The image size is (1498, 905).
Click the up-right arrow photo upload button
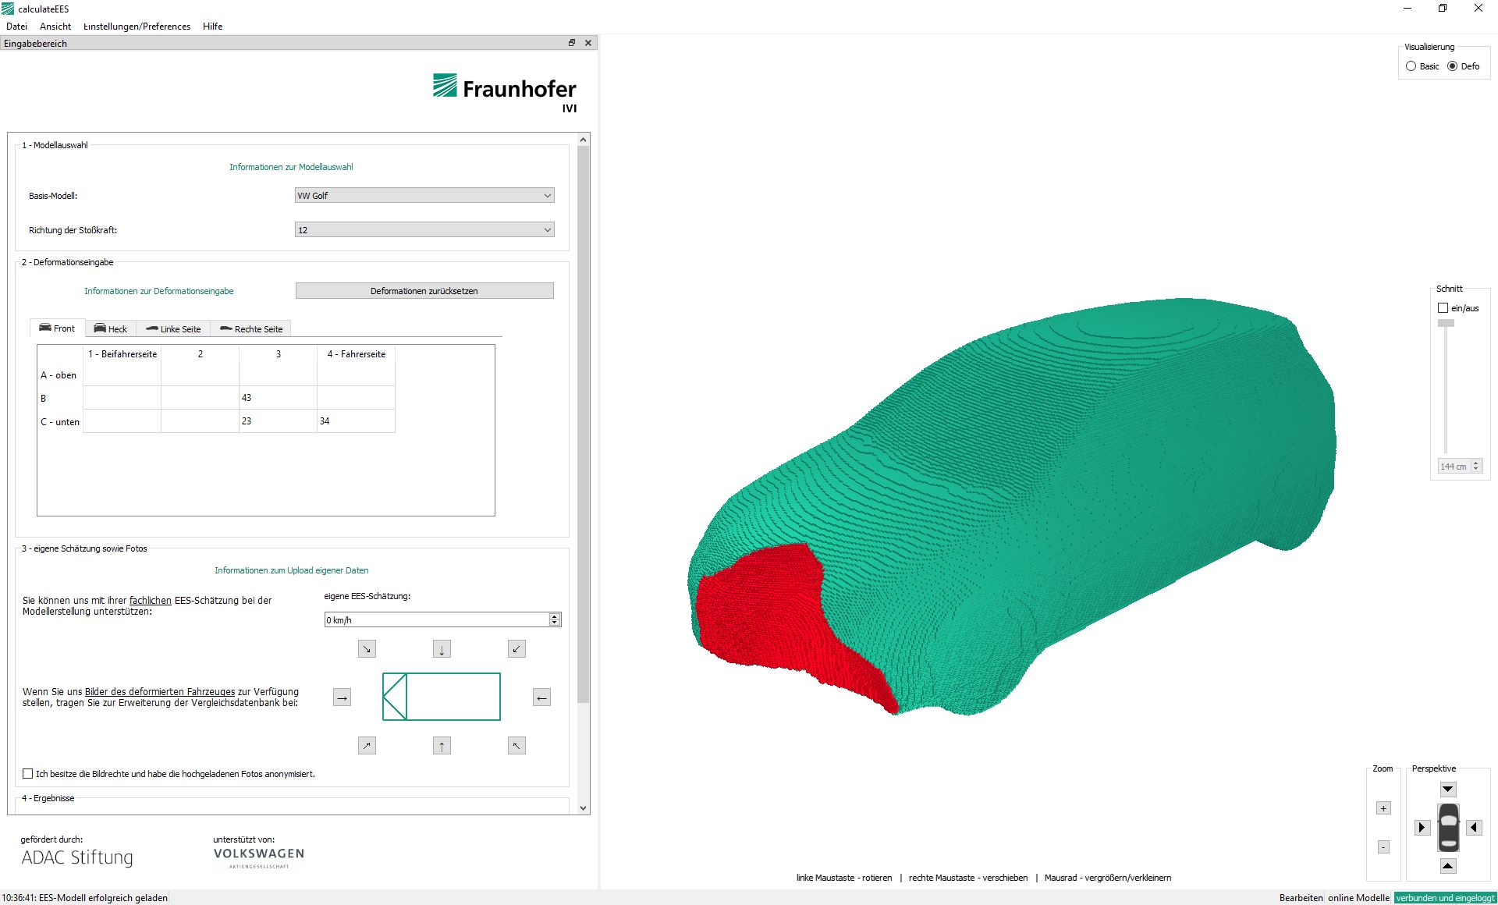coord(367,745)
